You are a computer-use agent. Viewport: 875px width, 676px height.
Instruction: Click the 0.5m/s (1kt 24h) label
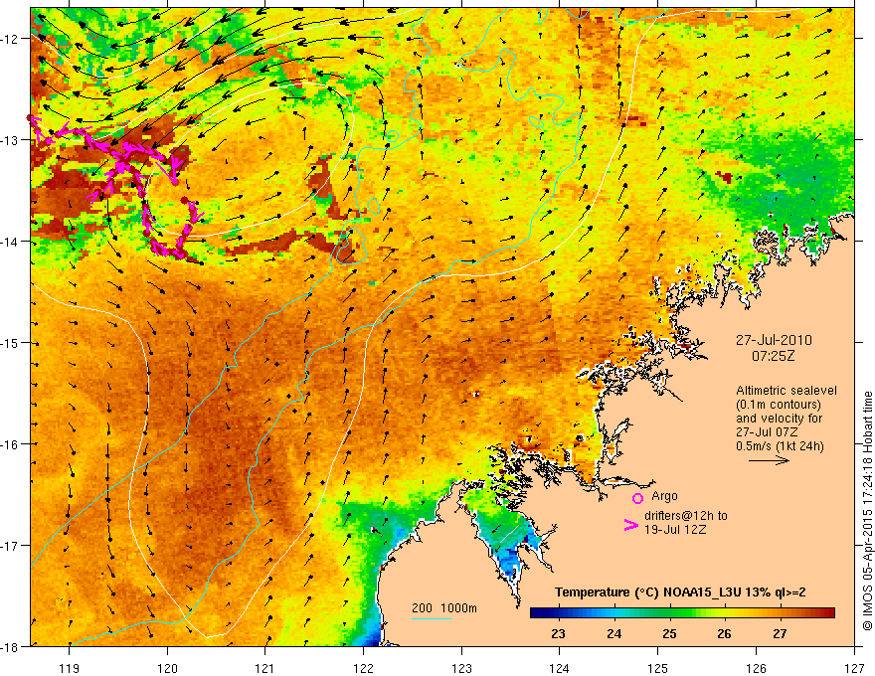[780, 446]
